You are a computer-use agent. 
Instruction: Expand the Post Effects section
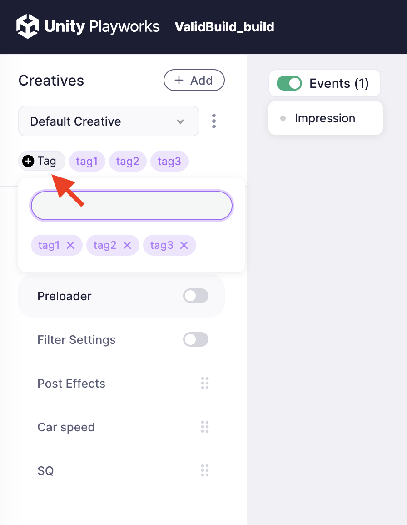tap(71, 384)
